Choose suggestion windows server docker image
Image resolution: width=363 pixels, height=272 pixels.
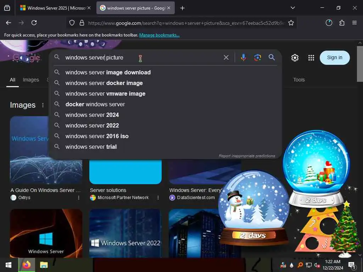click(x=165, y=83)
